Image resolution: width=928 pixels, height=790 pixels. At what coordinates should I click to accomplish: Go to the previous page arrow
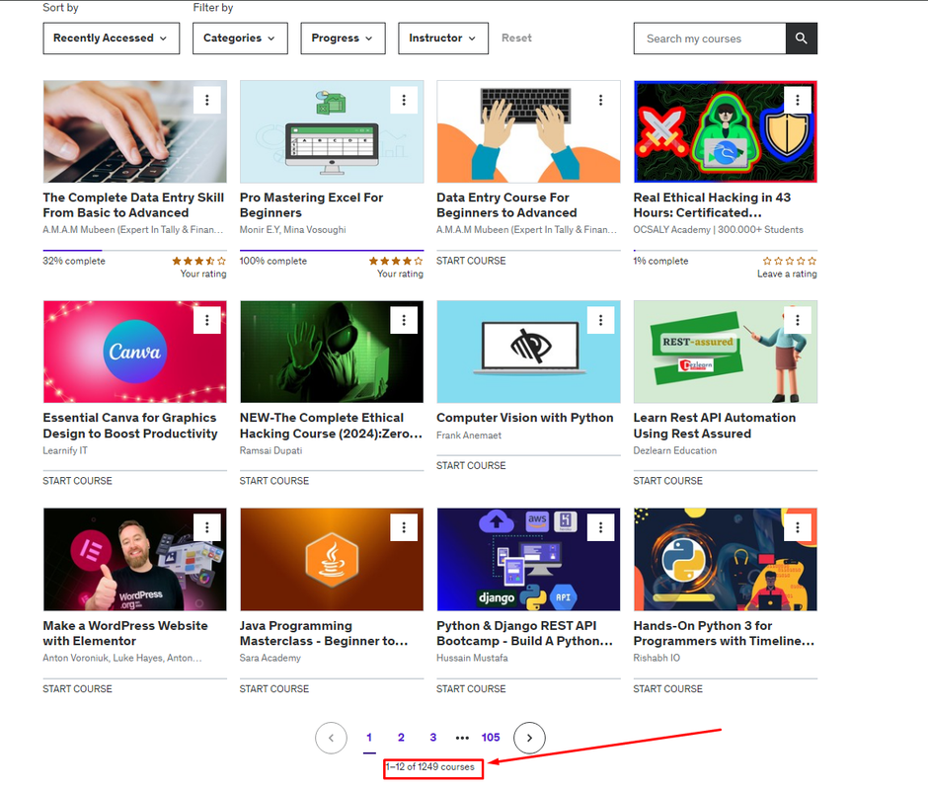click(331, 738)
